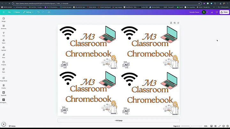230x129 pixels.
Task: Click the Sample Canva design title
Action: click(194, 12)
